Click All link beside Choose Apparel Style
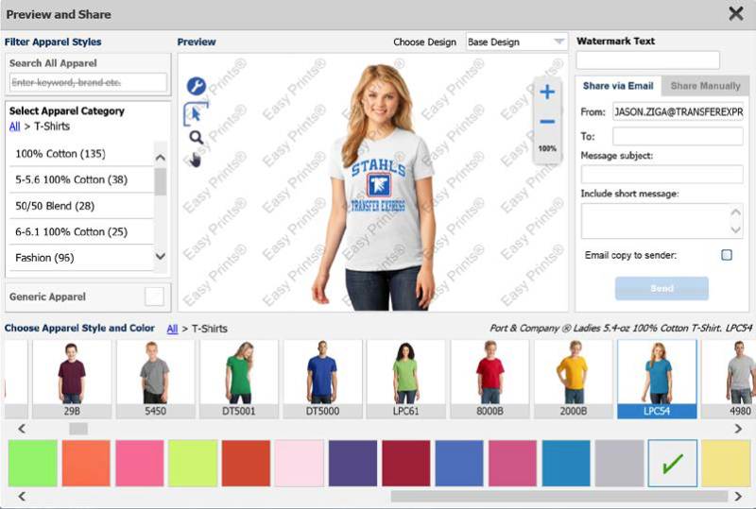This screenshot has width=756, height=509. 172,329
